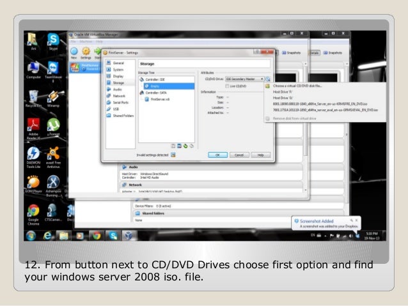Click the invalid settings warning icon
Screen dimensions: 408x306
tap(173, 155)
